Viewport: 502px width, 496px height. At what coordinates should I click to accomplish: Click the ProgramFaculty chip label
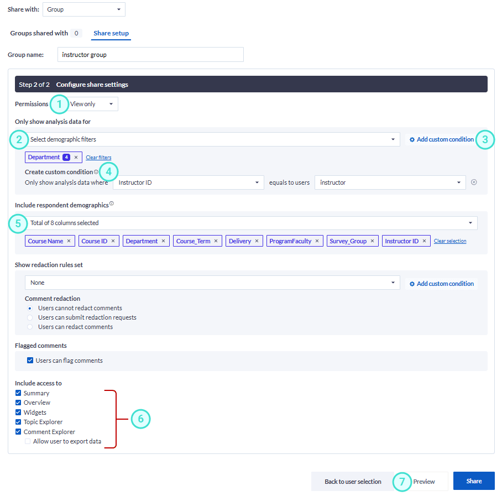(x=290, y=241)
